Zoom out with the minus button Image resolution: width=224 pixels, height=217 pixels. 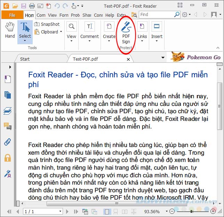(x=172, y=211)
